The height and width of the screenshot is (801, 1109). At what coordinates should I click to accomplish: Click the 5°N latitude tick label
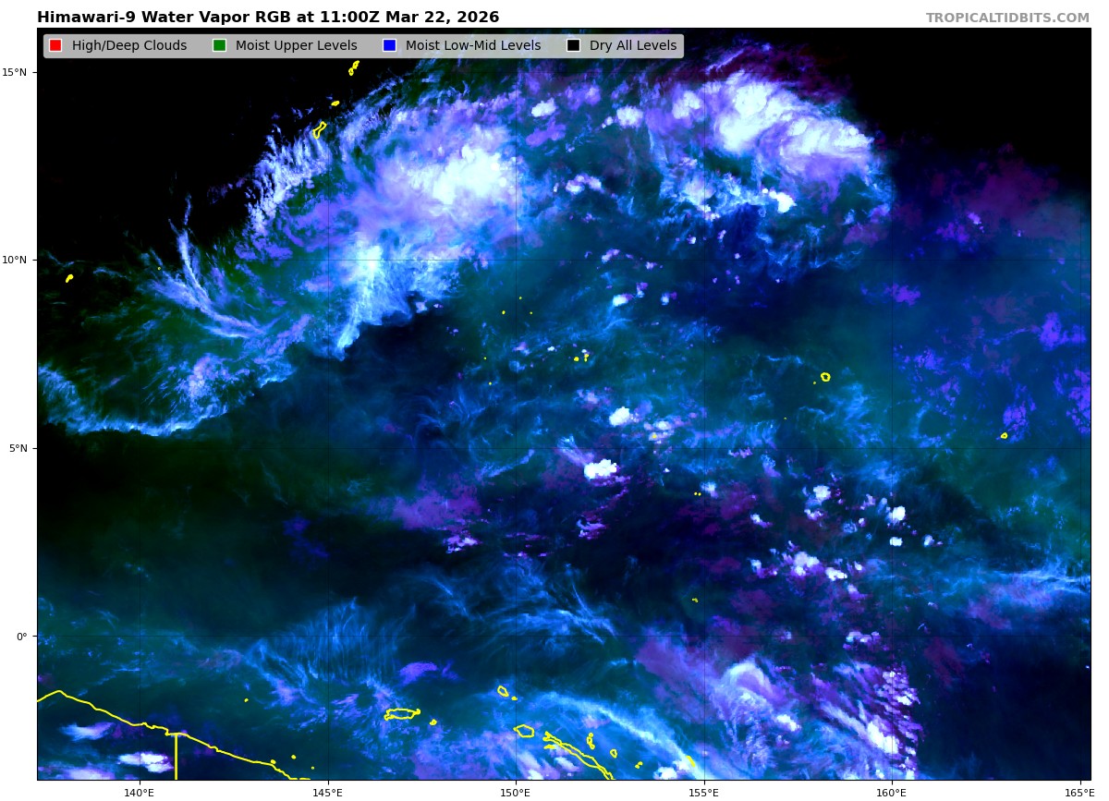pyautogui.click(x=20, y=448)
